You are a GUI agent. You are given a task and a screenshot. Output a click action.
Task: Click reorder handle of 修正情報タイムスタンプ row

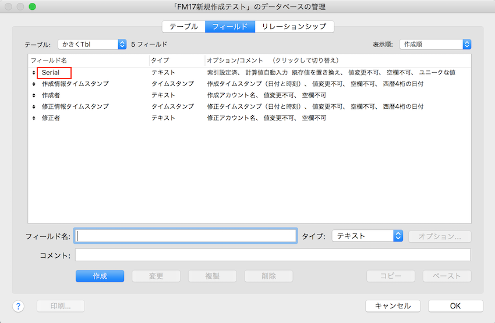pos(34,107)
